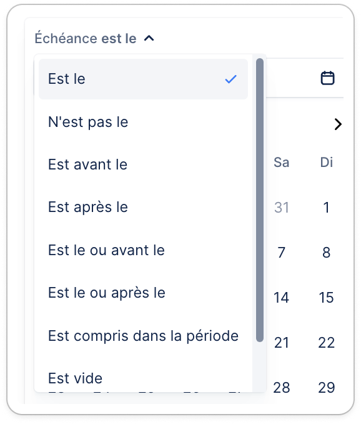Pick day 28 in the calendar
Screen dimensions: 361x424
point(281,388)
